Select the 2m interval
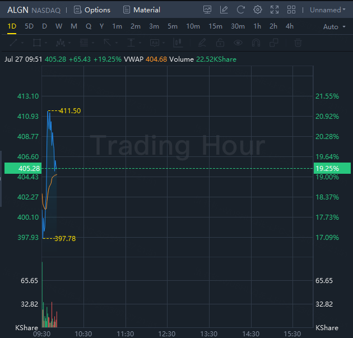The image size is (353, 338). pos(136,26)
